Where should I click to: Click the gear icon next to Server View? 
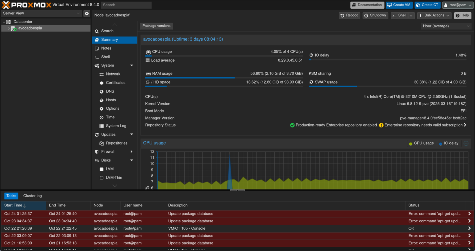(87, 13)
